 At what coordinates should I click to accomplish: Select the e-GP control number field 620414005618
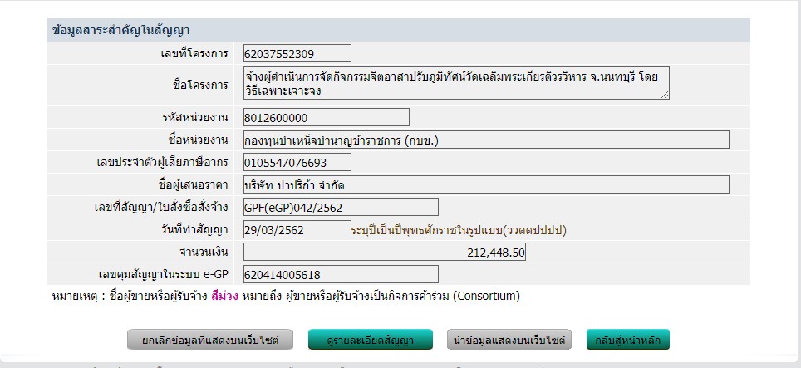[x=340, y=274]
